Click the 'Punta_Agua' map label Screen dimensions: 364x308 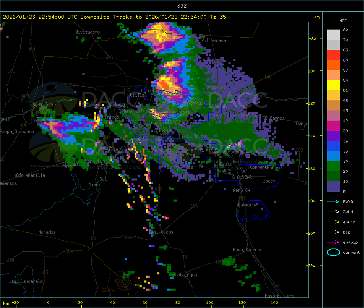coord(184,275)
